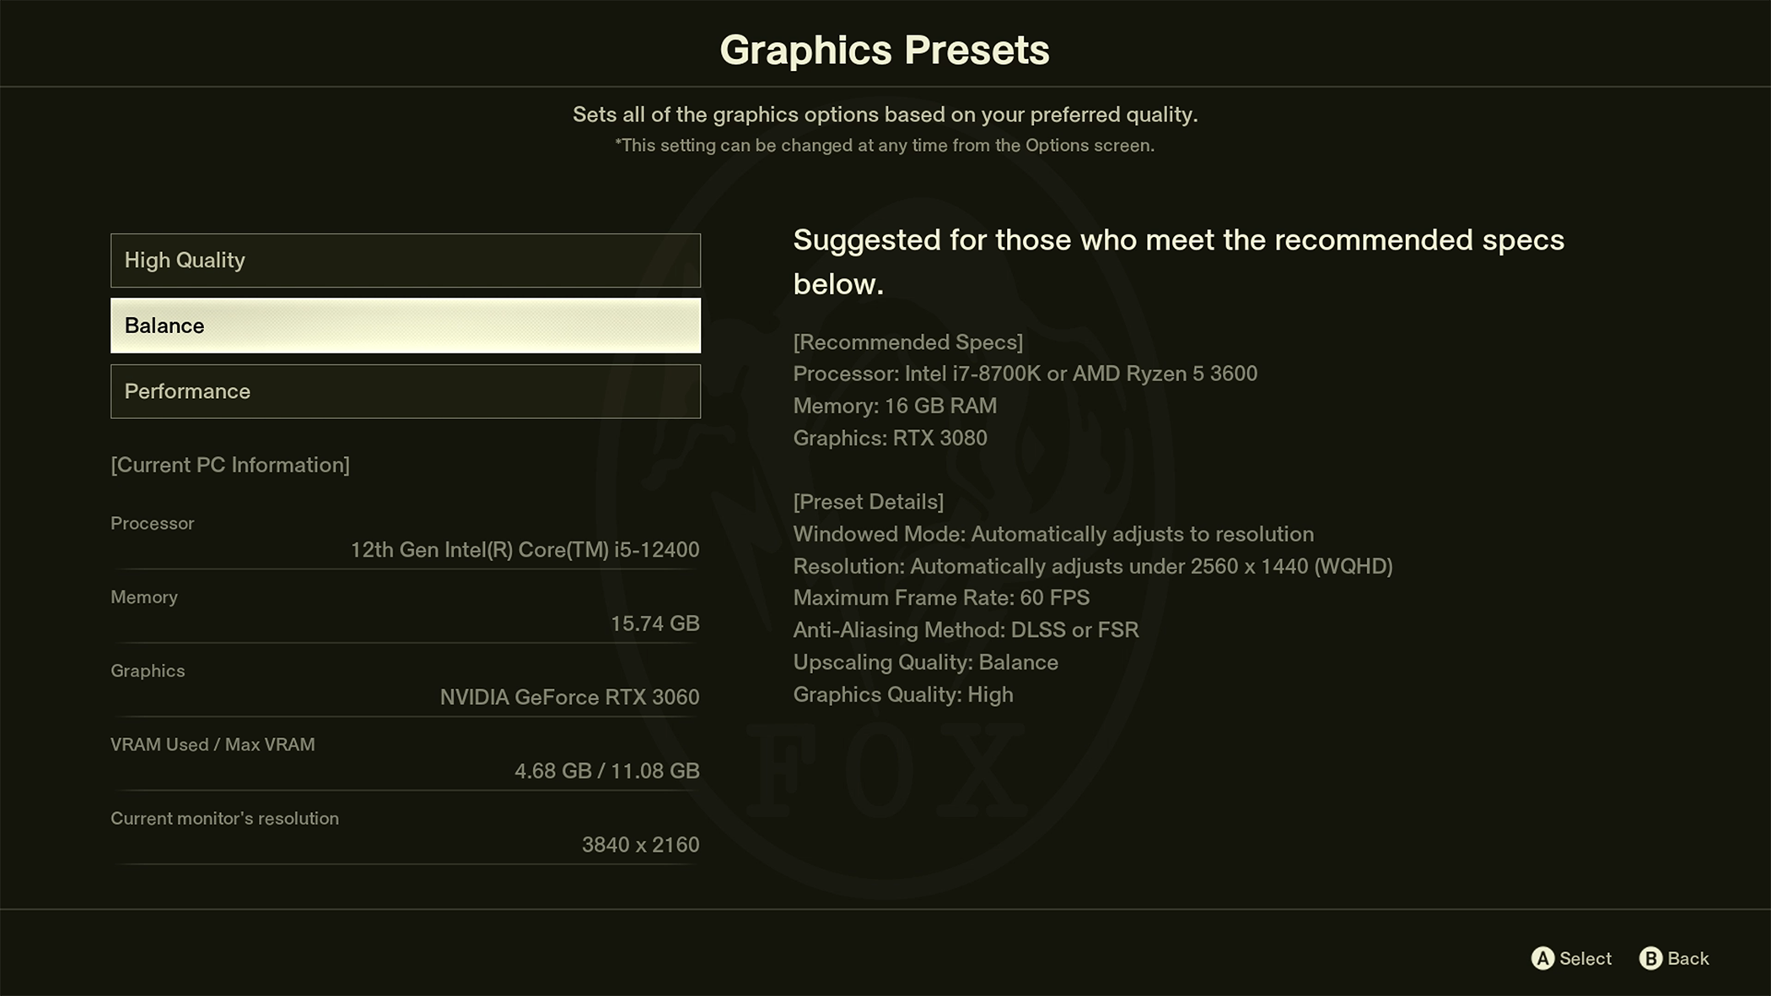This screenshot has width=1771, height=996.
Task: Click the 3840 x 2160 monitor resolution
Action: coord(640,844)
